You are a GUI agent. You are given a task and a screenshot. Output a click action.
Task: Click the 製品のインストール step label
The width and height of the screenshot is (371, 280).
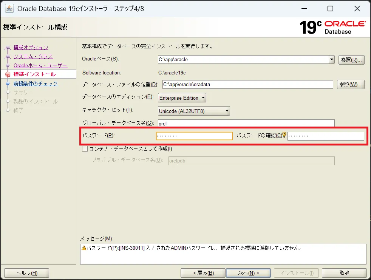(35, 101)
